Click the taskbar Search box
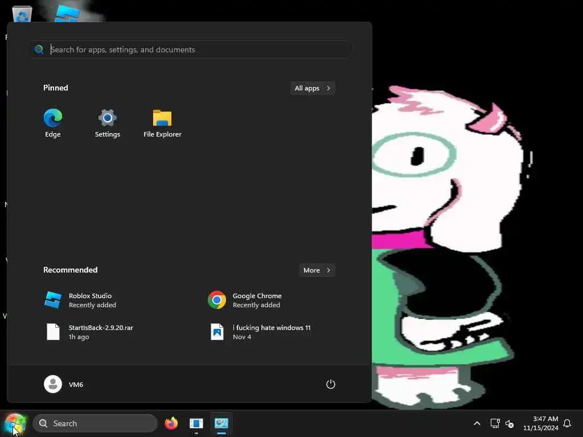Image resolution: width=583 pixels, height=437 pixels. click(95, 423)
